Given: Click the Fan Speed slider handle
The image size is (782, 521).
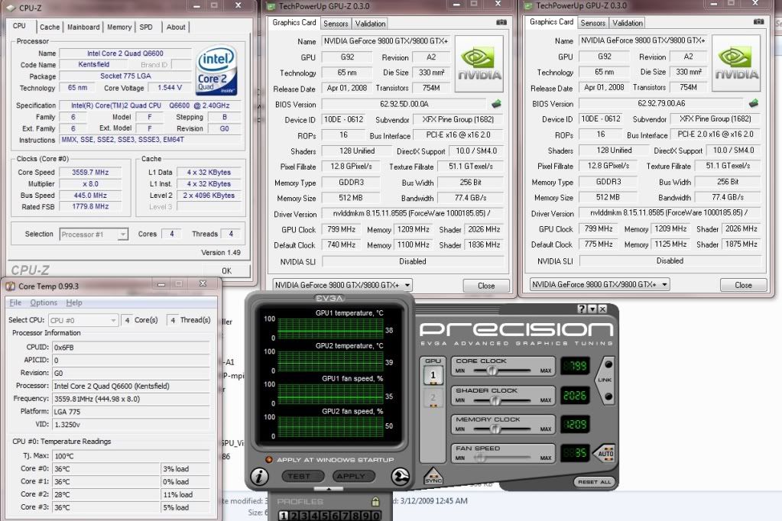Looking at the screenshot, I should (480, 458).
